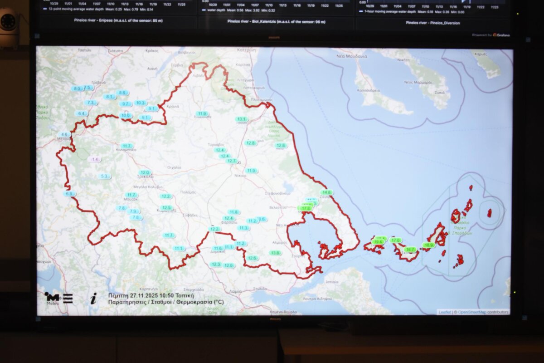
Task: Select the 18.9 green temperature marker
Action: click(x=428, y=245)
